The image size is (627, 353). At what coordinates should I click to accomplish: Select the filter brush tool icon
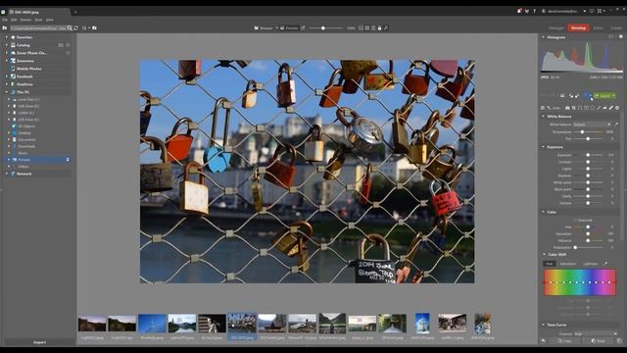point(599,108)
